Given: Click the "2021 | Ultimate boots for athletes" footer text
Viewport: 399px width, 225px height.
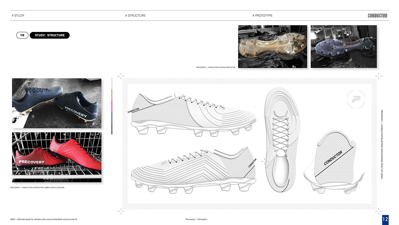Looking at the screenshot, I should [44, 219].
